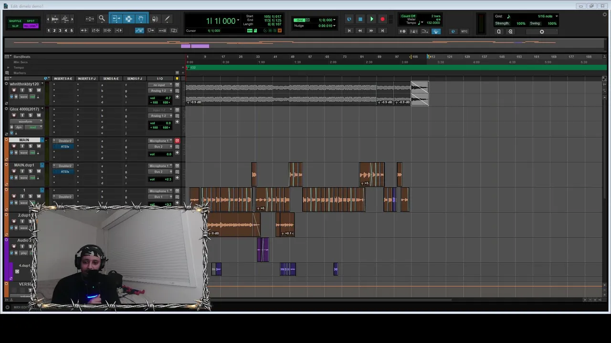611x343 pixels.
Task: Click the MIDI zoom icon
Action: tap(65, 19)
